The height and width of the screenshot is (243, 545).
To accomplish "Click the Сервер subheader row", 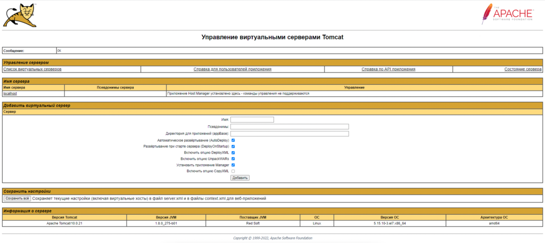I will 272,112.
